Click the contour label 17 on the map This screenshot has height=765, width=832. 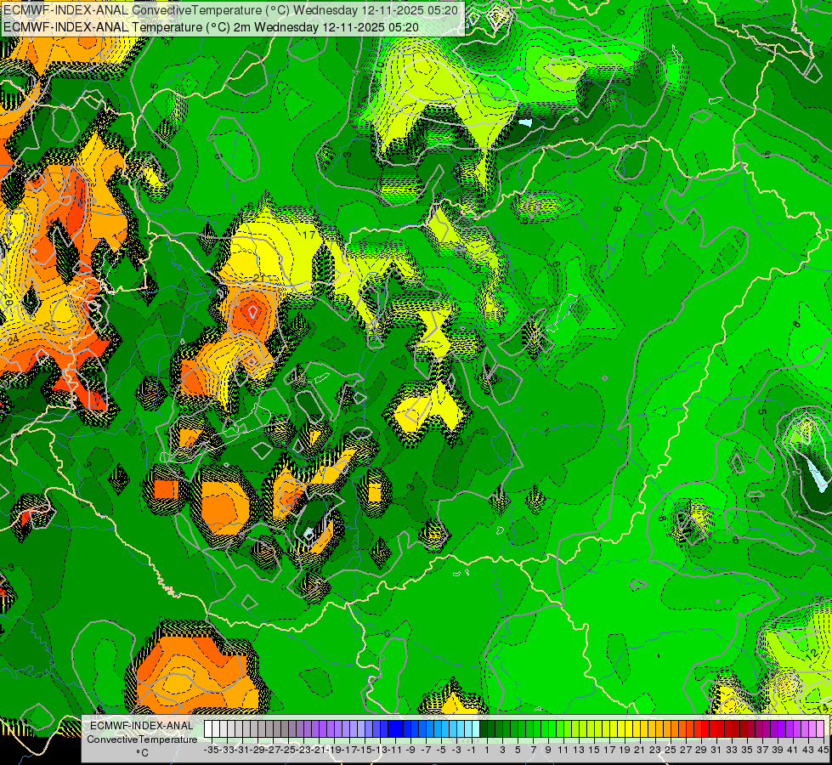click(308, 235)
